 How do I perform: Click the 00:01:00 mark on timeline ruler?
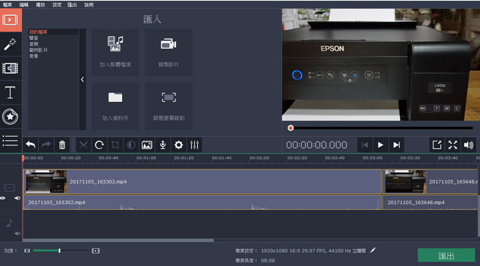146,158
